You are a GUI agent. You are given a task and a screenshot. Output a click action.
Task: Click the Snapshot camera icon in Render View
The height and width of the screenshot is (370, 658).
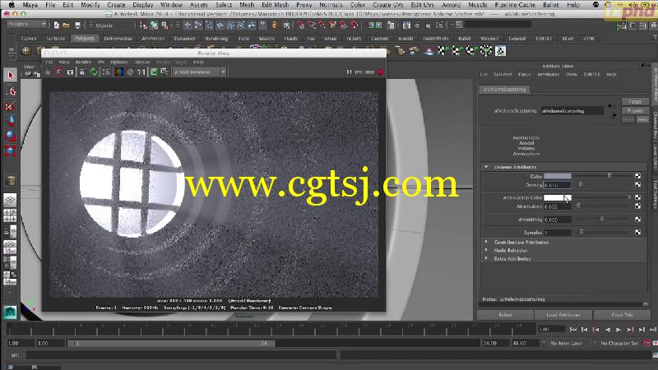point(70,72)
